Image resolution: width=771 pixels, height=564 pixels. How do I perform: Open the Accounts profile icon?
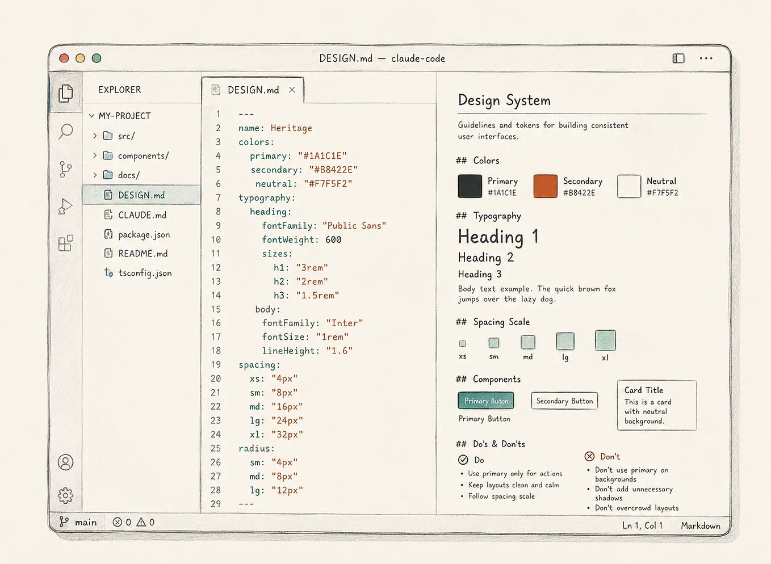pos(66,462)
